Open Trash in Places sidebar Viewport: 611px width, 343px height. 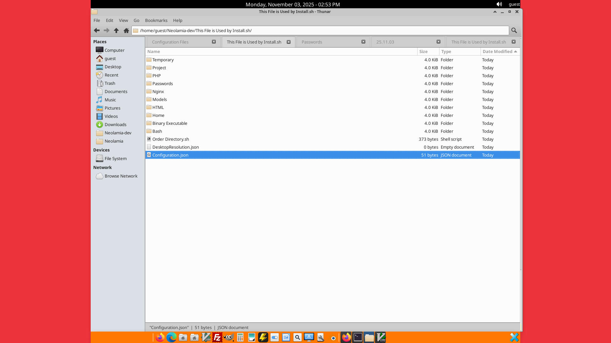point(110,83)
